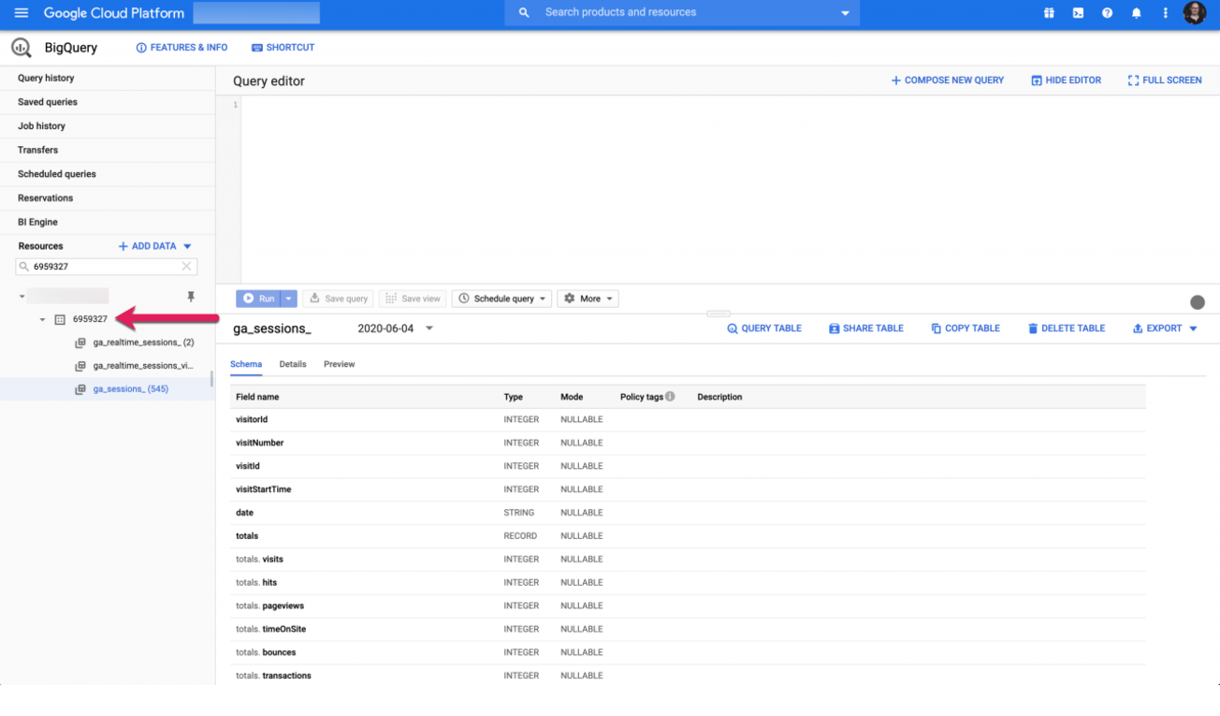Click Save view button

[x=413, y=299]
